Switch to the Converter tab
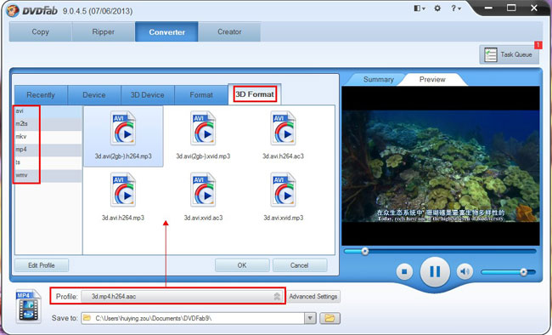552x335 pixels. 166,31
